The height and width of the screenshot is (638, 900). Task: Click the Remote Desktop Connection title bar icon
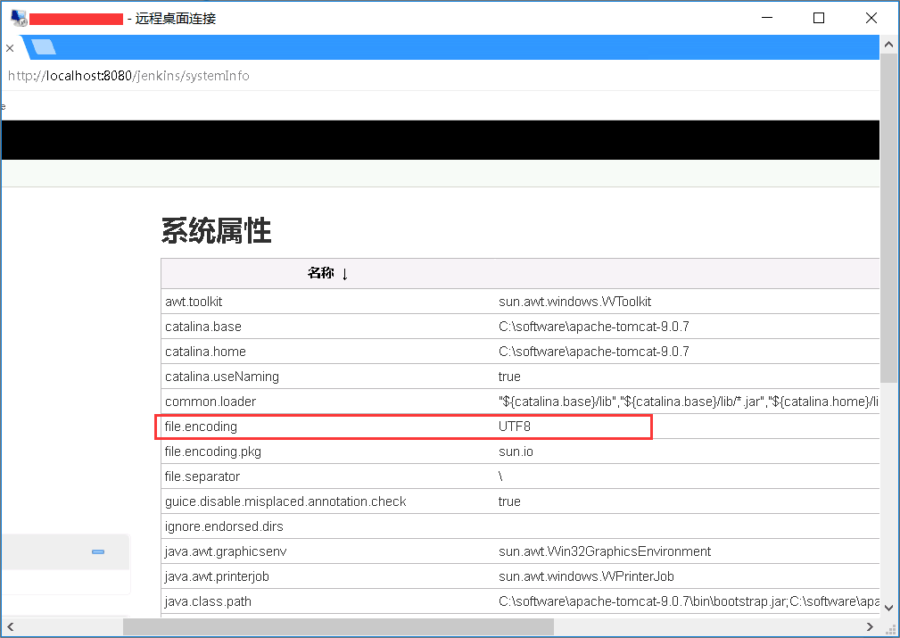pyautogui.click(x=18, y=18)
